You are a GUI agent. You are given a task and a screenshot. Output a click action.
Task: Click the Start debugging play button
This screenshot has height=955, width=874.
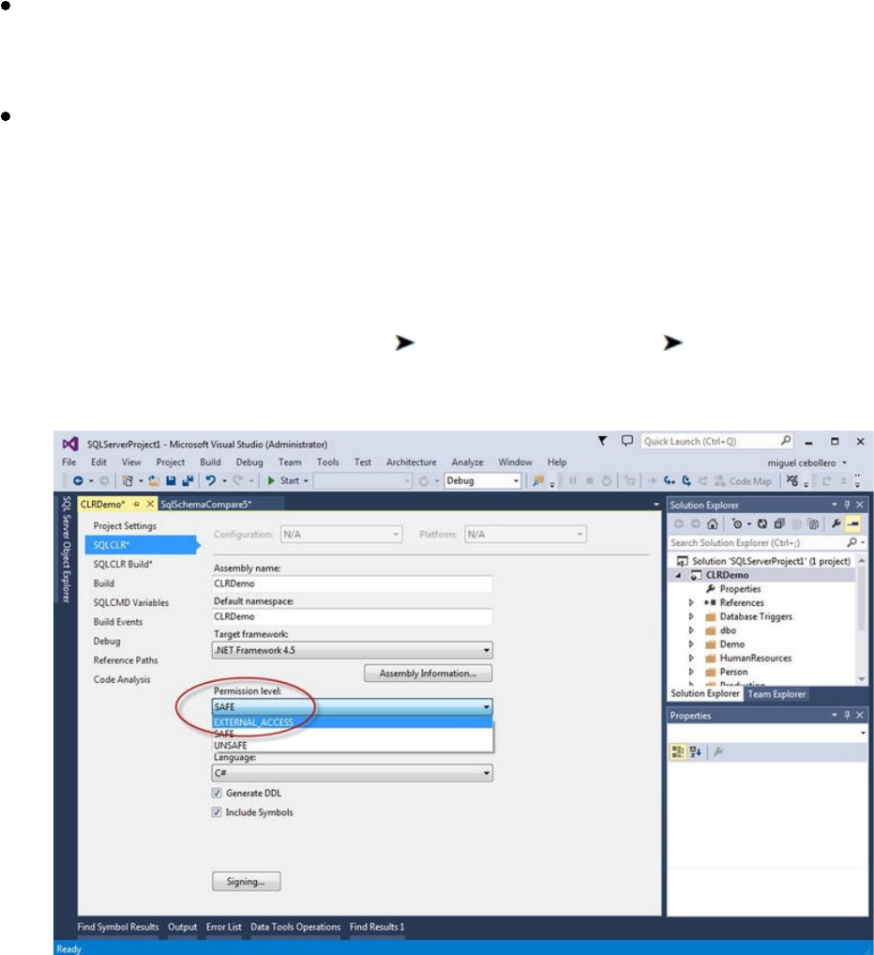pyautogui.click(x=271, y=480)
